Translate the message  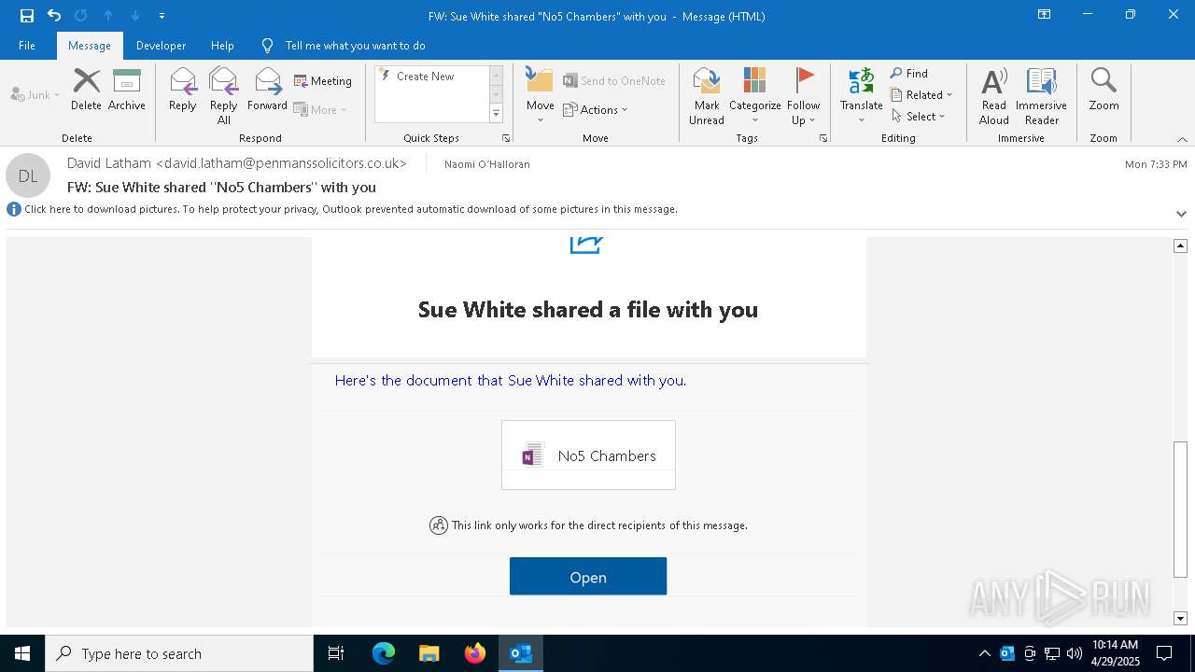point(861,96)
